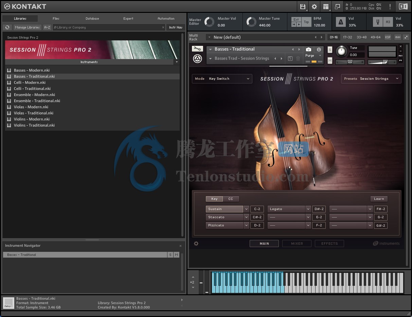Screen dimensions: 412x317
Task: Click the refresh libraries icon
Action: coord(7,27)
